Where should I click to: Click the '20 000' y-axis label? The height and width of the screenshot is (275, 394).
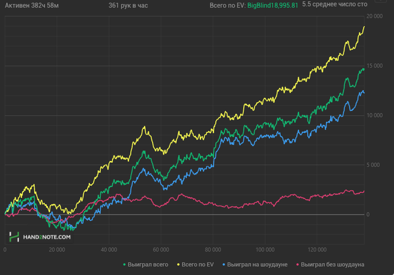tap(374, 16)
